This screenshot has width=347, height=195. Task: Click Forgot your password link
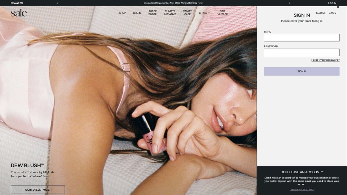click(x=325, y=60)
